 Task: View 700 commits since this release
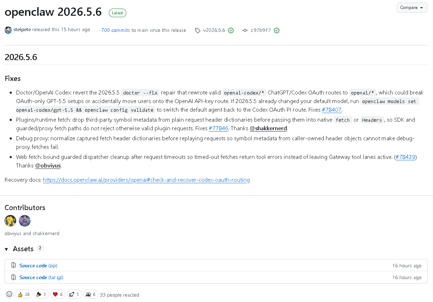pos(116,30)
